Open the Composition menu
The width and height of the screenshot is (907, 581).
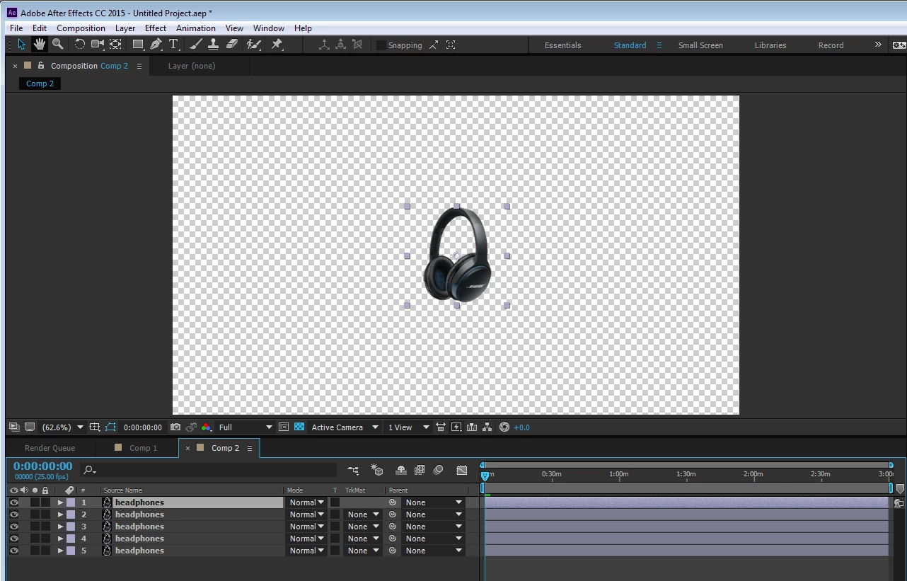point(81,28)
